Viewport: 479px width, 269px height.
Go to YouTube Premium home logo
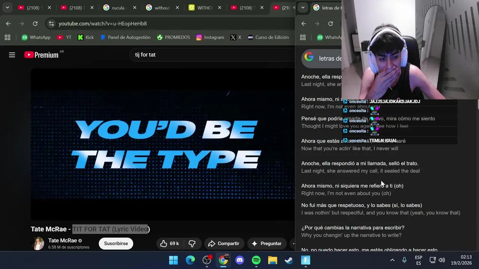(41, 55)
